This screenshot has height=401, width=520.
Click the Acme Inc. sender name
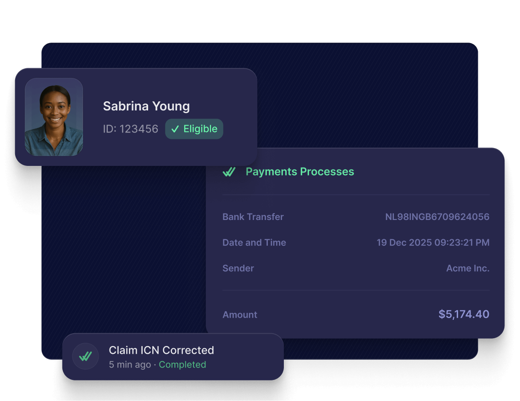click(468, 268)
